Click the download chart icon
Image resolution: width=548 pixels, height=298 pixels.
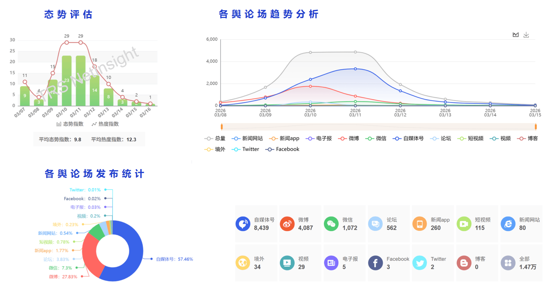click(526, 35)
